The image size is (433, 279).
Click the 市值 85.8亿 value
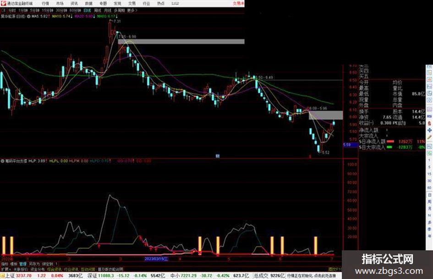pyautogui.click(x=418, y=94)
